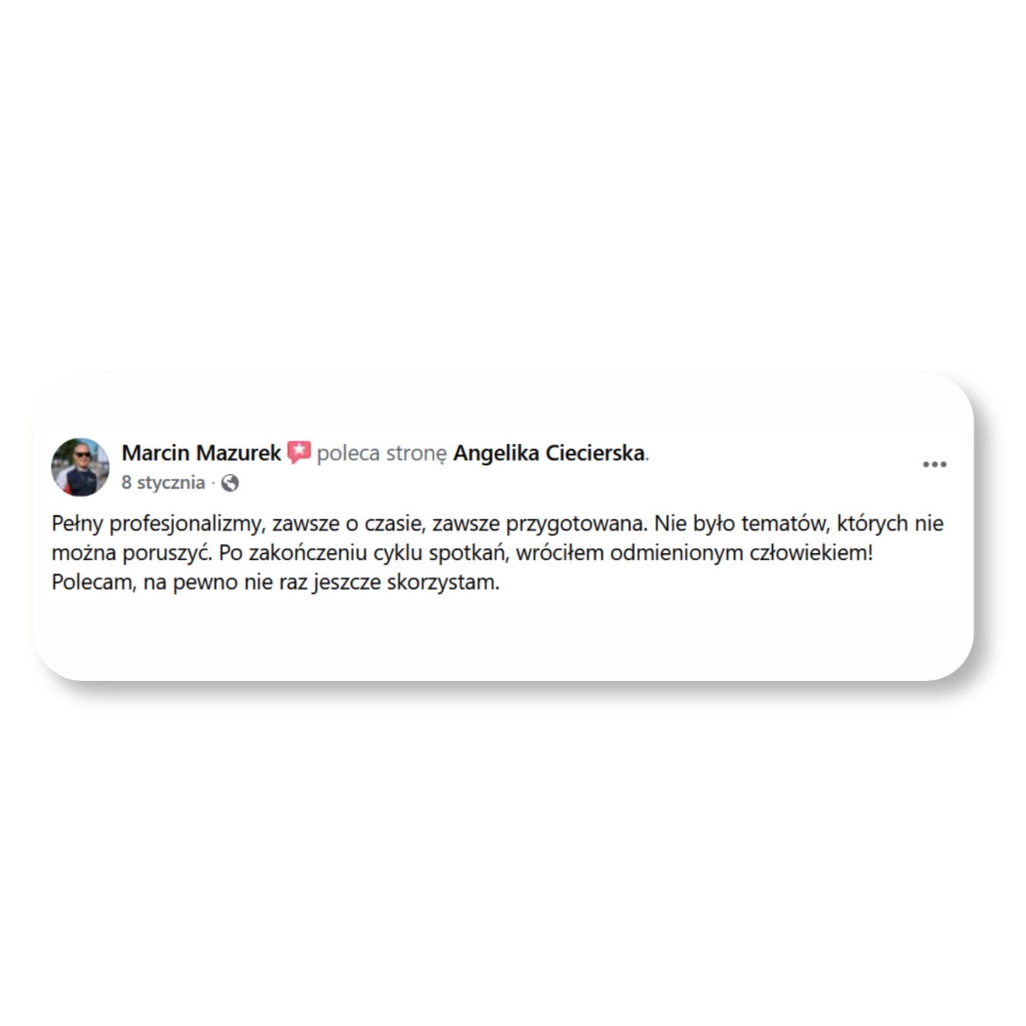Open the post via the 8 stycznia timestamp
The width and height of the screenshot is (1026, 1026).
pyautogui.click(x=163, y=483)
